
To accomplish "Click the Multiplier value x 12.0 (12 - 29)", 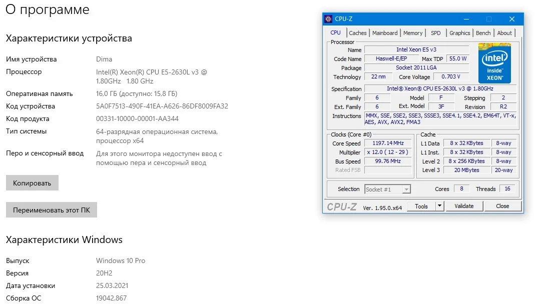I will (388, 152).
